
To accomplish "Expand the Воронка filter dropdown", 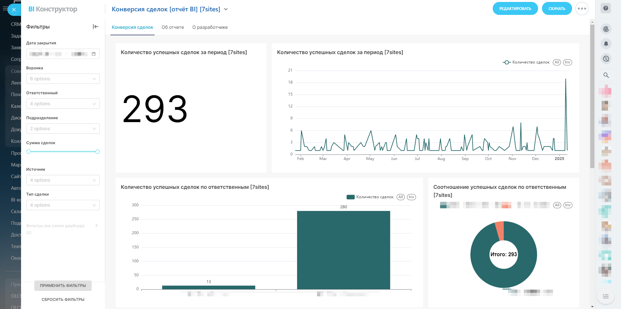I will 63,79.
